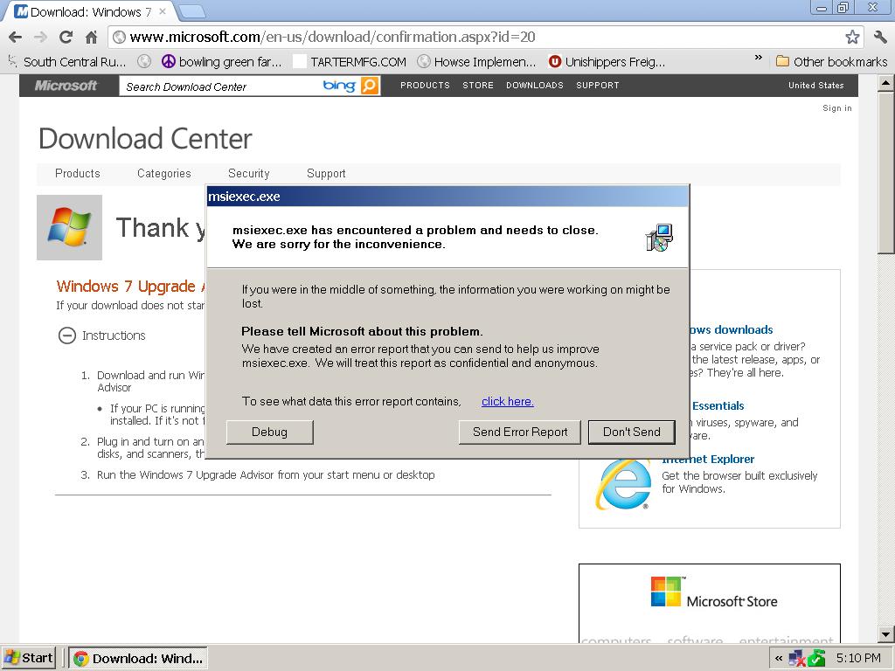Open PRODUCTS in Microsoft top nav
Screen dimensions: 895x671
[x=425, y=86]
